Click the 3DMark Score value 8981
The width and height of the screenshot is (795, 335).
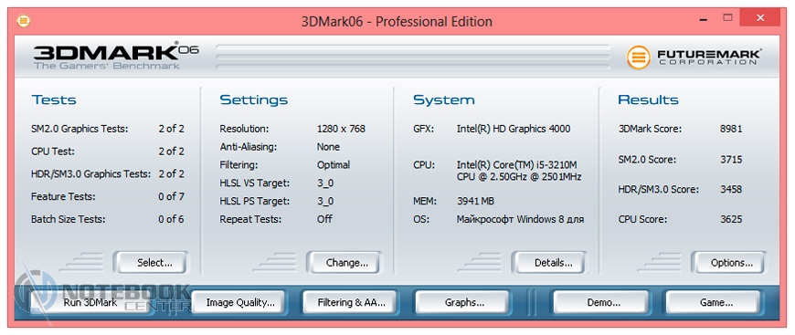pos(731,129)
